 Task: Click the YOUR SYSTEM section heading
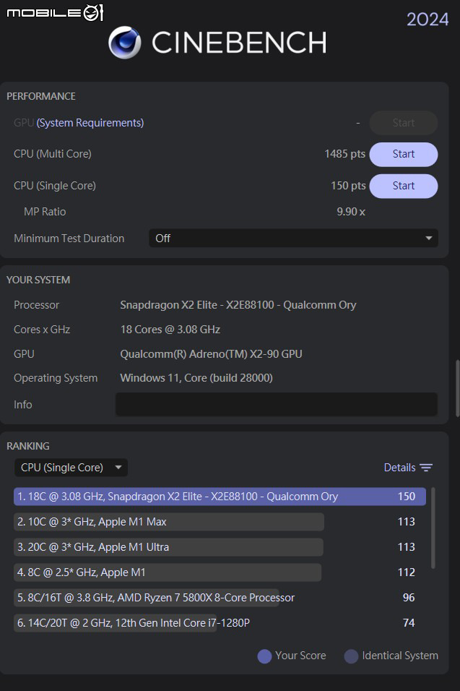click(x=38, y=280)
